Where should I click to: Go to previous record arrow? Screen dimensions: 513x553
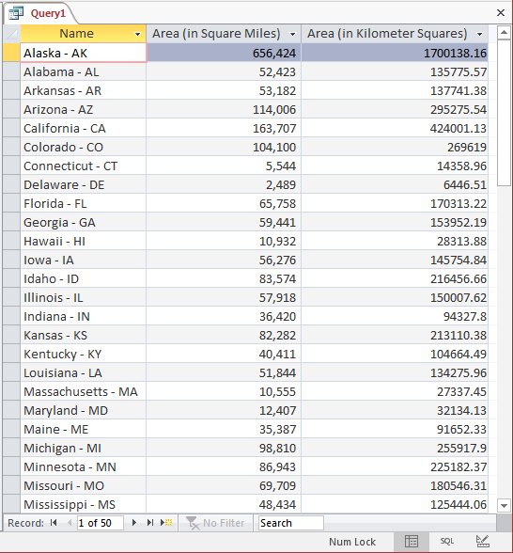pos(70,522)
